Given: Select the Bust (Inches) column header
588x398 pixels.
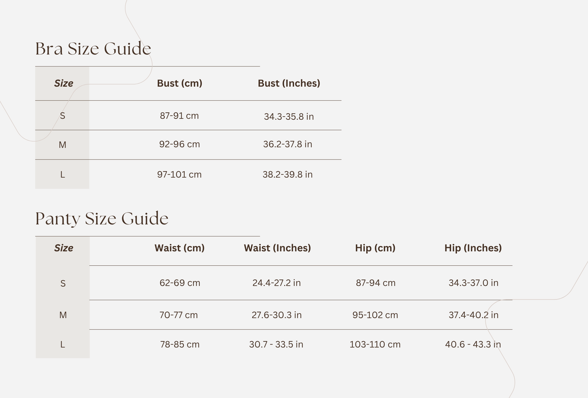Looking at the screenshot, I should point(289,83).
